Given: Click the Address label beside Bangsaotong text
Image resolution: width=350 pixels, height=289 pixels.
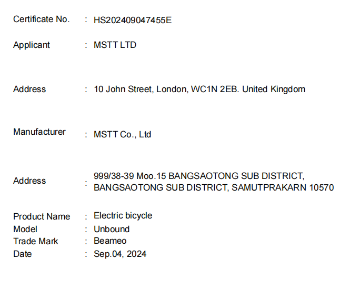Looking at the screenshot, I should (29, 181).
